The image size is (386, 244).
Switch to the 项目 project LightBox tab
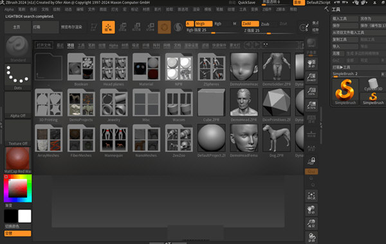70,45
